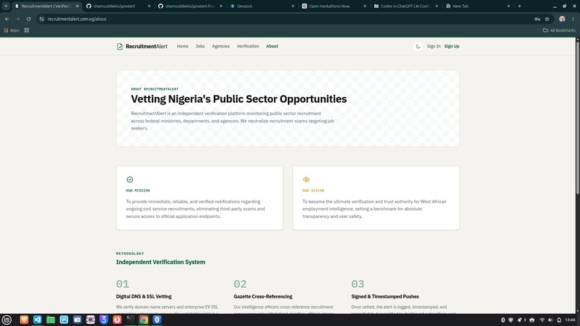Click the RecruitmentAlert logo icon
This screenshot has height=326, width=580.
coord(119,46)
